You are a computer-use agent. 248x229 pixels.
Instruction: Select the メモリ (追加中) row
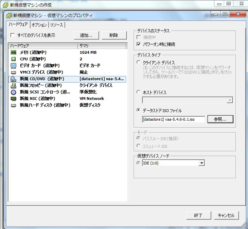(67, 52)
